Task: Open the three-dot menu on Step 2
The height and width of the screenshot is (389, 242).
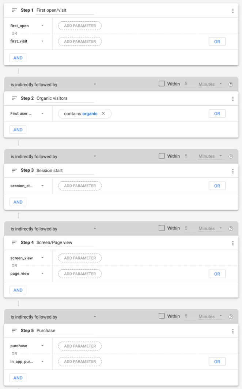Action: (x=233, y=98)
